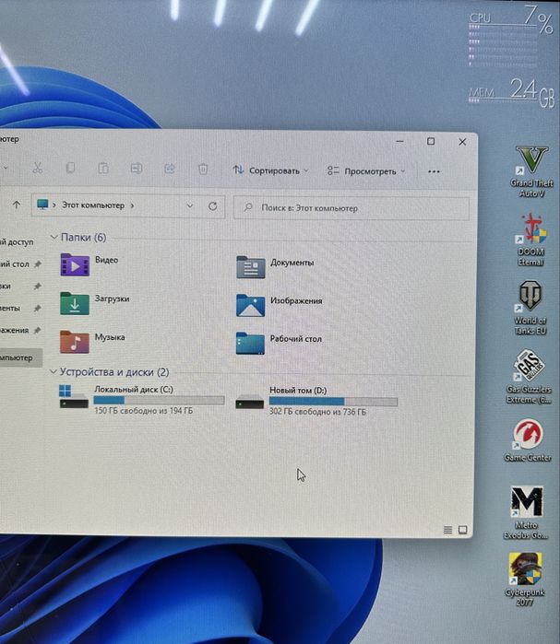Click text 150 ГБ свободно из 194 ГБ
Viewport: 560px width, 644px height.
click(144, 410)
